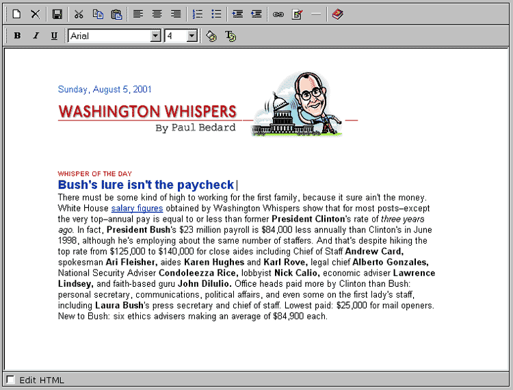The width and height of the screenshot is (513, 390).
Task: Insert a horizontal rule line
Action: coord(316,14)
